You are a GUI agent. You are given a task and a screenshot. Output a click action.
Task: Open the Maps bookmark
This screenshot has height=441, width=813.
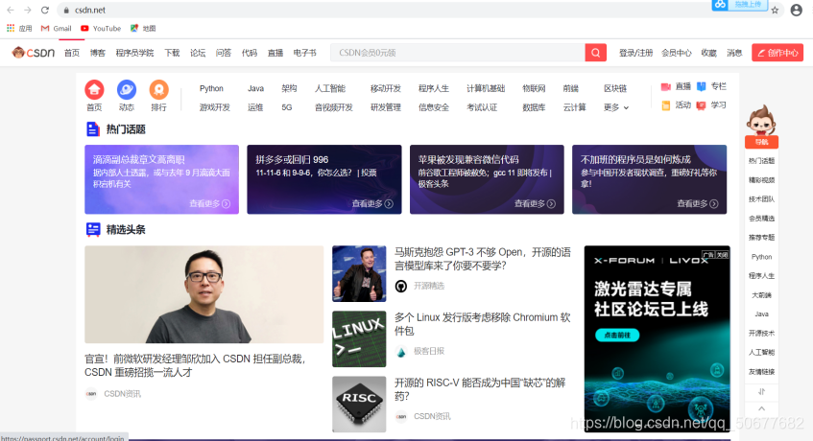tap(143, 29)
